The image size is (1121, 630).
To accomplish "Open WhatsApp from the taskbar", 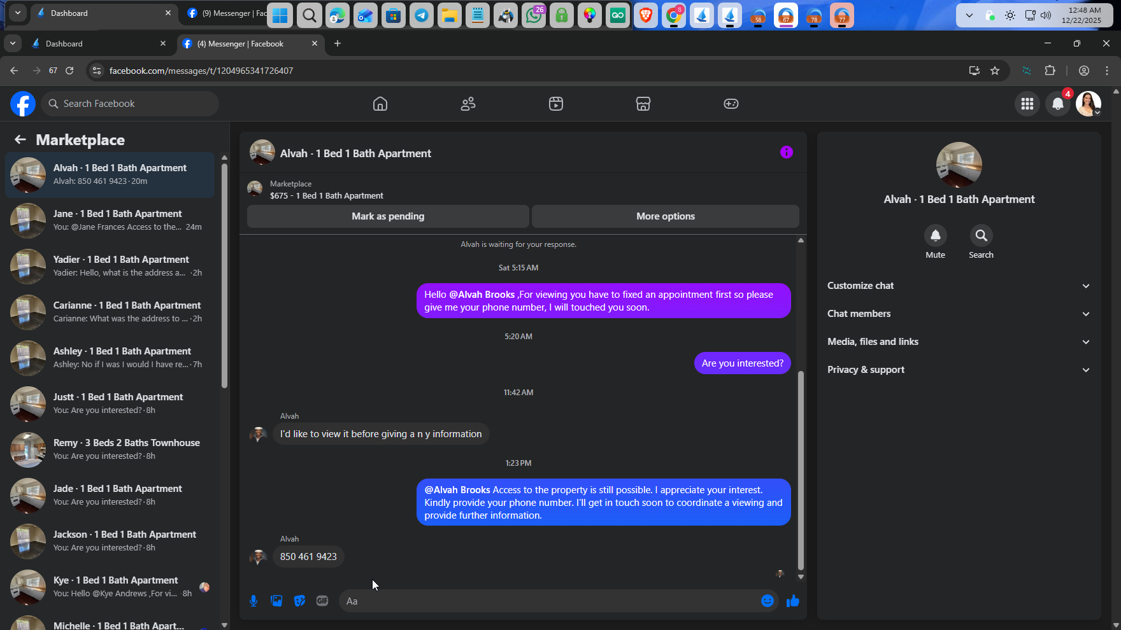I will point(534,15).
